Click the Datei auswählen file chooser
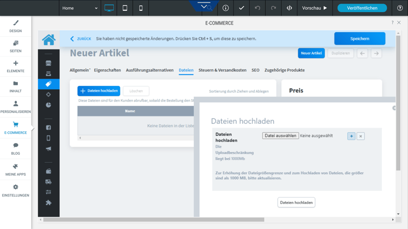 click(280, 136)
